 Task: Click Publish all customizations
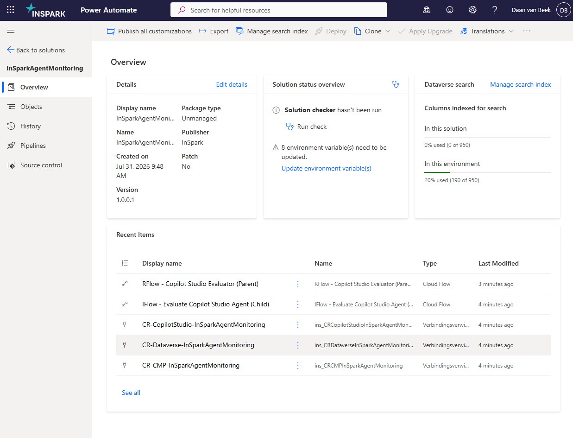pyautogui.click(x=149, y=31)
